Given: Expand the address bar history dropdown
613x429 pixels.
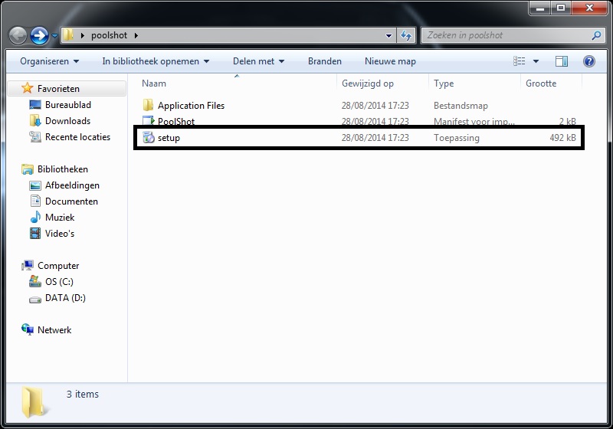Looking at the screenshot, I should tap(389, 35).
